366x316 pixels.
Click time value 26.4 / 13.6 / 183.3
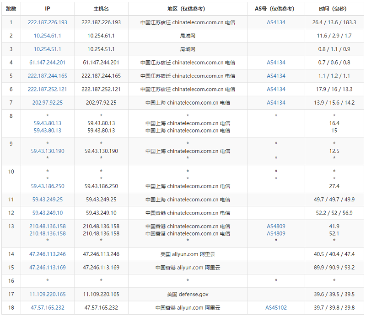(334, 22)
